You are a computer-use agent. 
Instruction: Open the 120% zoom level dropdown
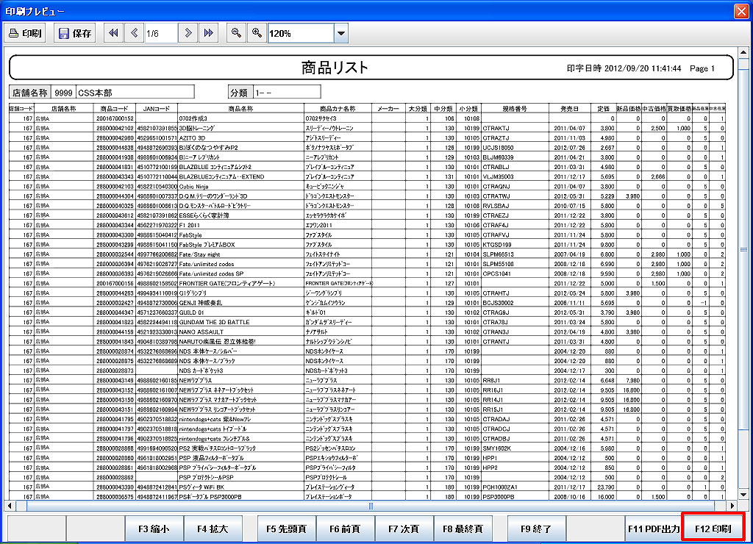(340, 33)
